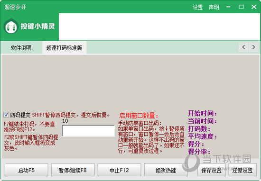261x181 pixels.
Task: Click the 开始时间 label
Action: [203, 113]
